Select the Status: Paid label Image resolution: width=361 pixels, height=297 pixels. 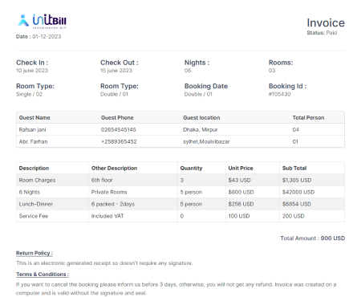pos(322,33)
